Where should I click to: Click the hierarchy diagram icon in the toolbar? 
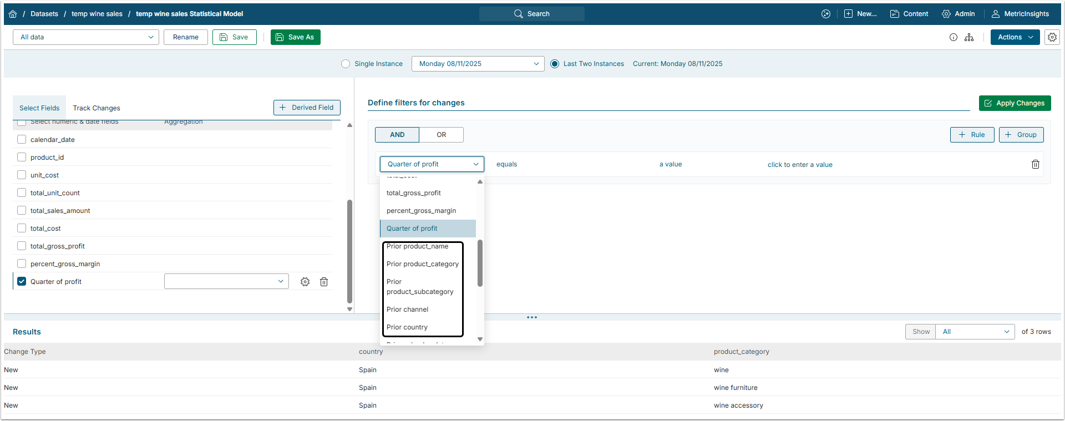[969, 37]
